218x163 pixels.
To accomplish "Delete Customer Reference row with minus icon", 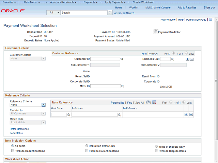I will (192, 59).
